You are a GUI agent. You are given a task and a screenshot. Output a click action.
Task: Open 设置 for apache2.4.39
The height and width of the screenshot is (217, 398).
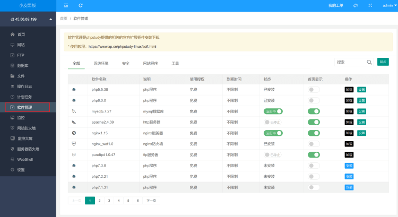tap(361, 122)
